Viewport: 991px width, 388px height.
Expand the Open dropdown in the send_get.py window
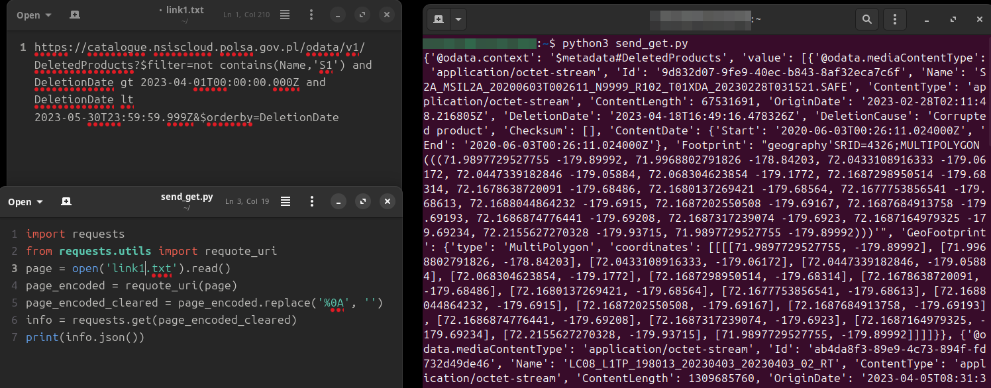tap(25, 201)
